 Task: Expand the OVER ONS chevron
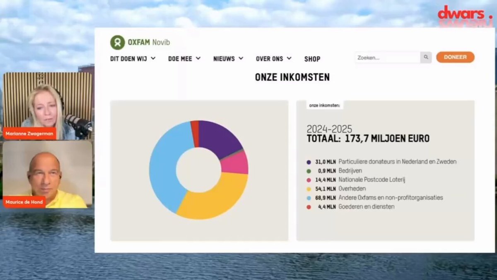pyautogui.click(x=289, y=58)
